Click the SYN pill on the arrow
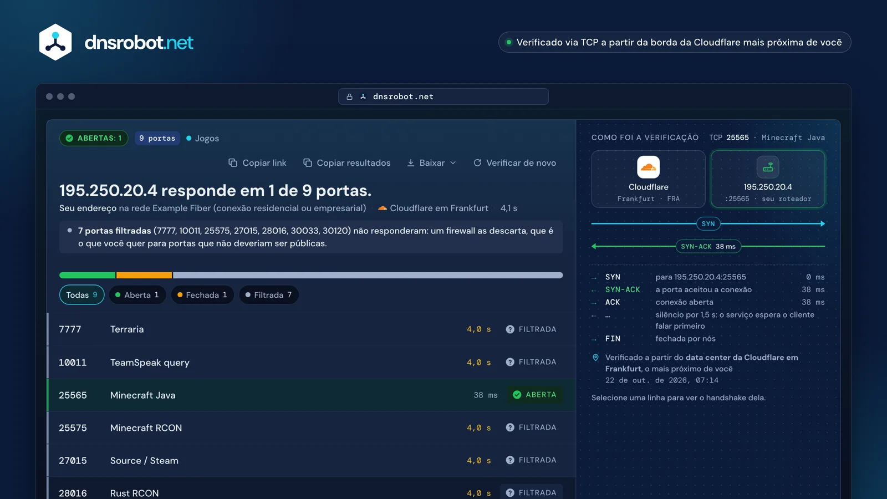The height and width of the screenshot is (499, 887). point(708,224)
